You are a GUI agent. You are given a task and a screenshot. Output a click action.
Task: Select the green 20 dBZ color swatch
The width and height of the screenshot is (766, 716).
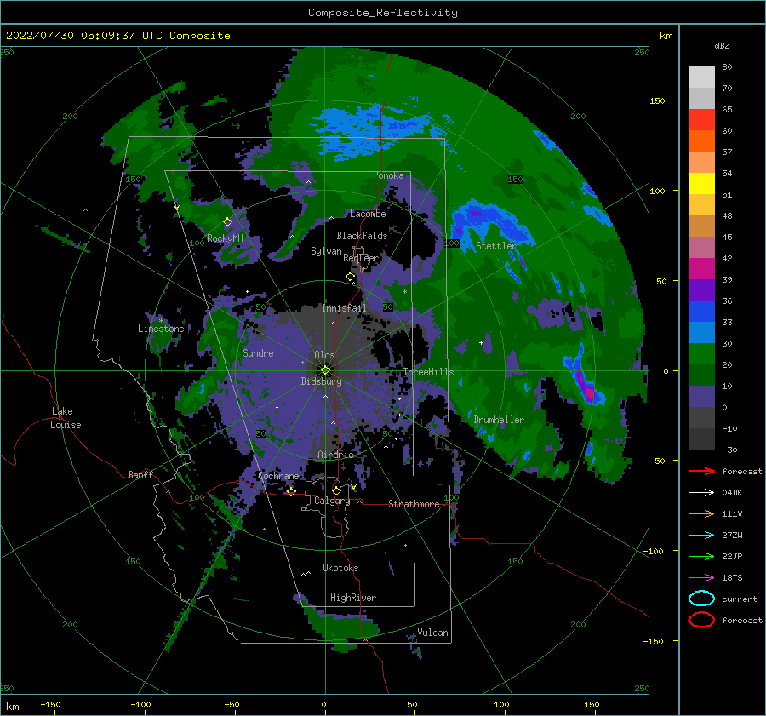[701, 354]
